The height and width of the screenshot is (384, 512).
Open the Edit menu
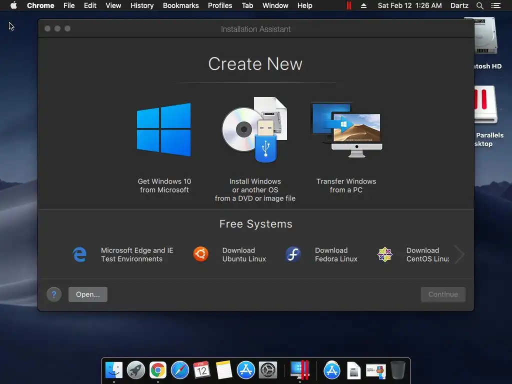tap(90, 5)
